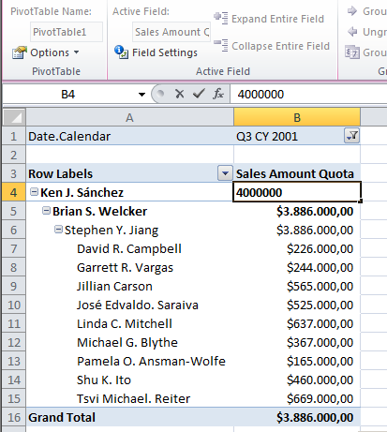Cancel the formula bar entry
The width and height of the screenshot is (387, 432).
(x=180, y=94)
